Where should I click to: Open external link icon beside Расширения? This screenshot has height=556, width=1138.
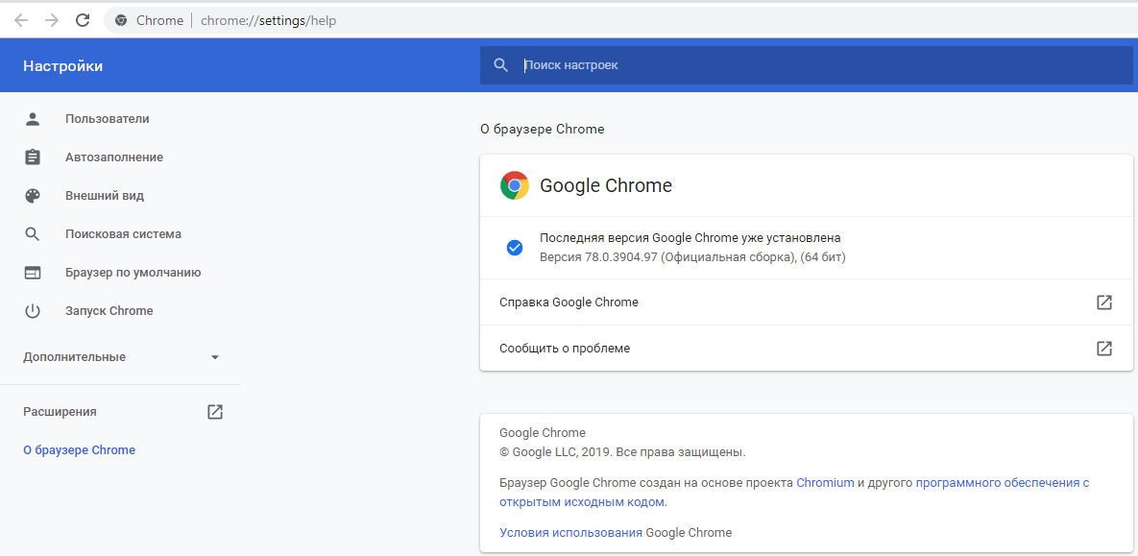click(x=215, y=412)
